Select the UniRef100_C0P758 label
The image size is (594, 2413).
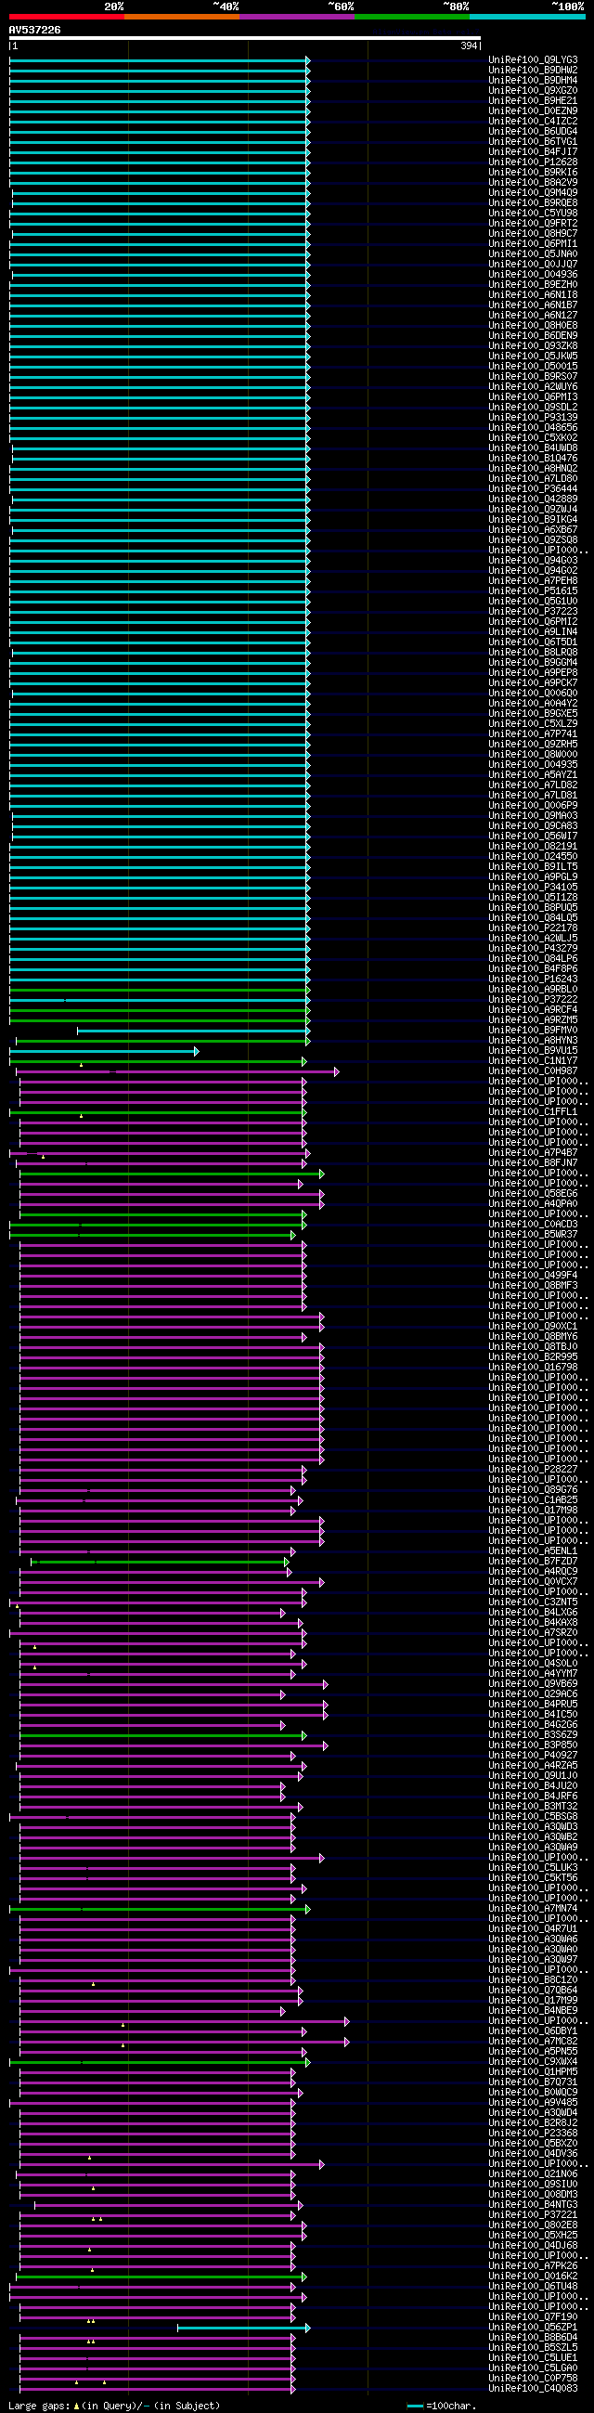point(533,2380)
